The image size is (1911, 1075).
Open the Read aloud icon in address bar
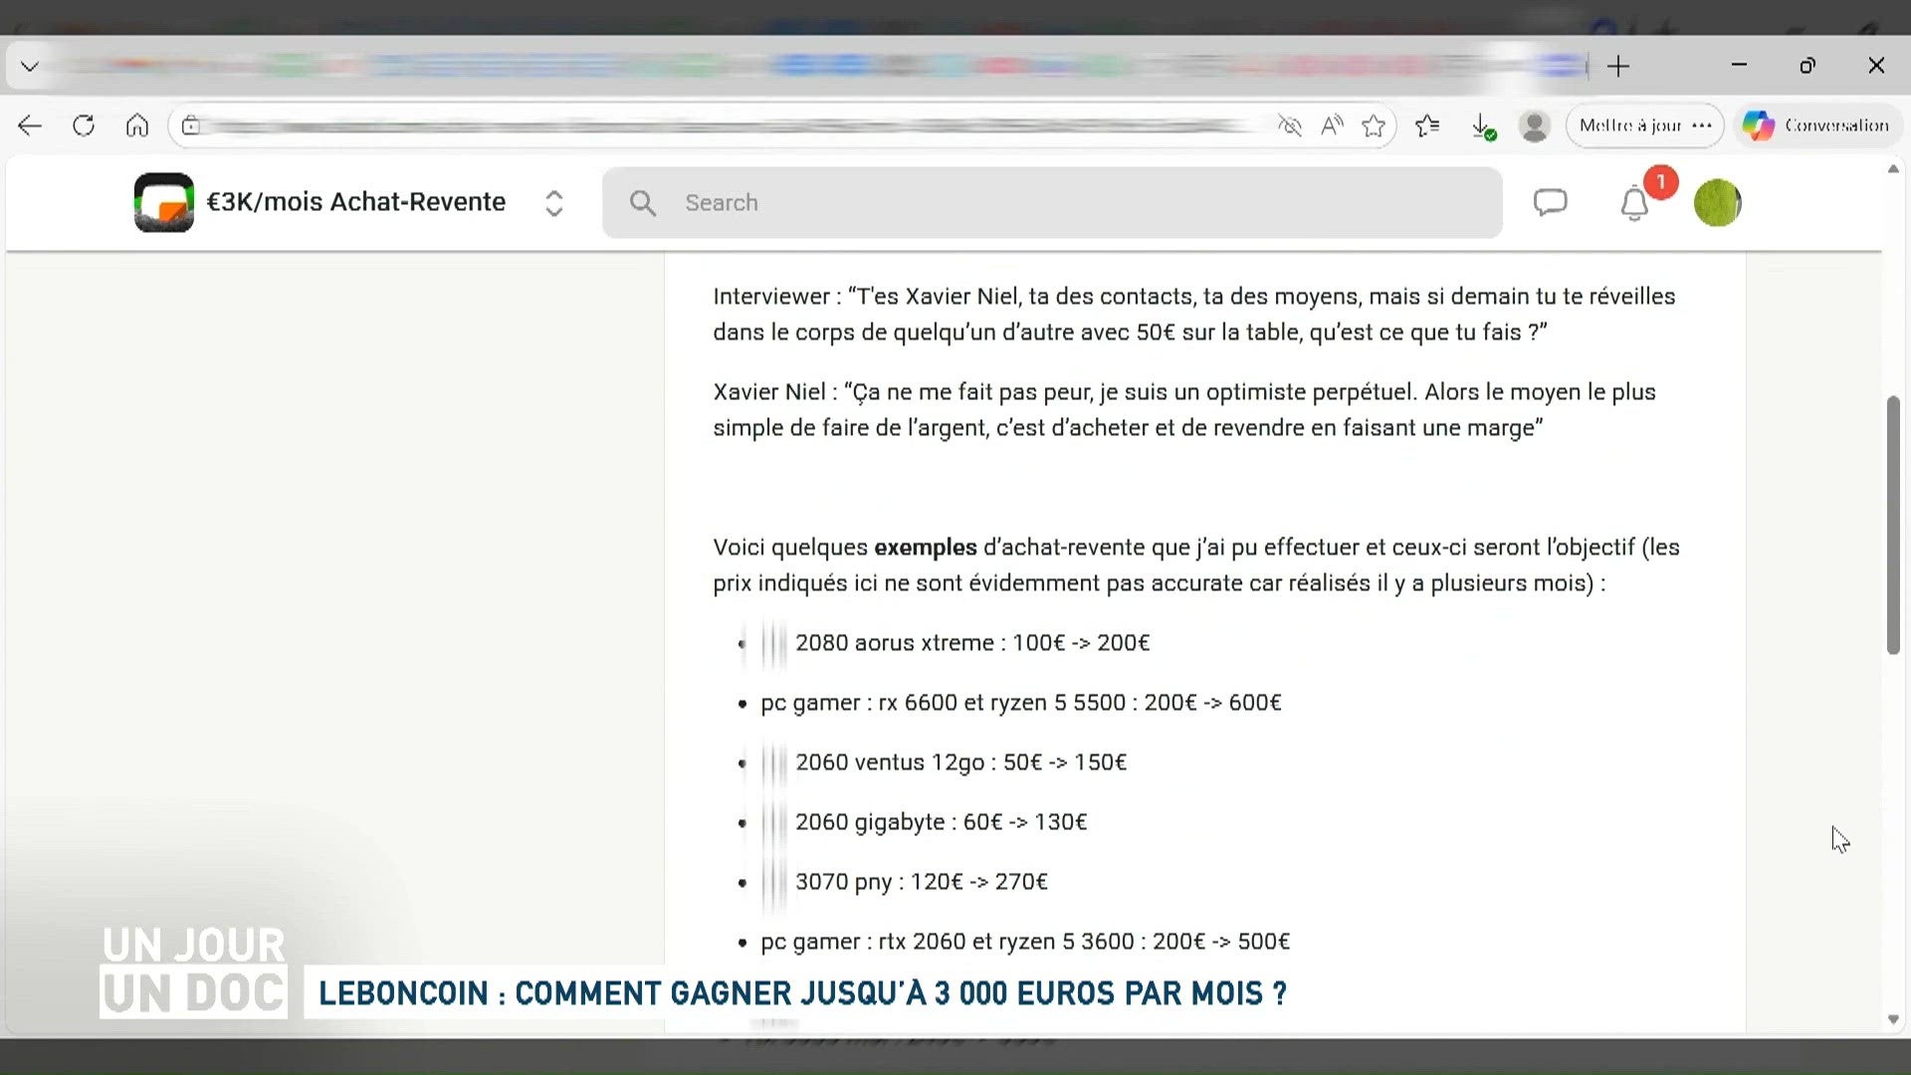(x=1332, y=125)
